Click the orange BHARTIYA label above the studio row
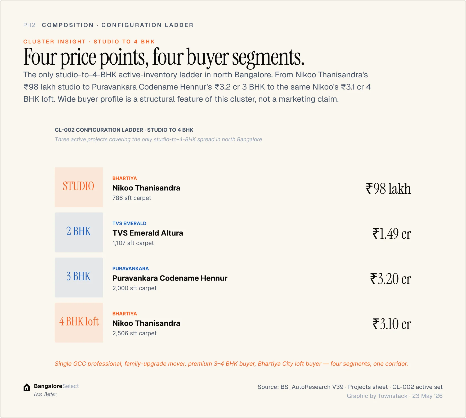This screenshot has height=418, width=466. coord(125,178)
